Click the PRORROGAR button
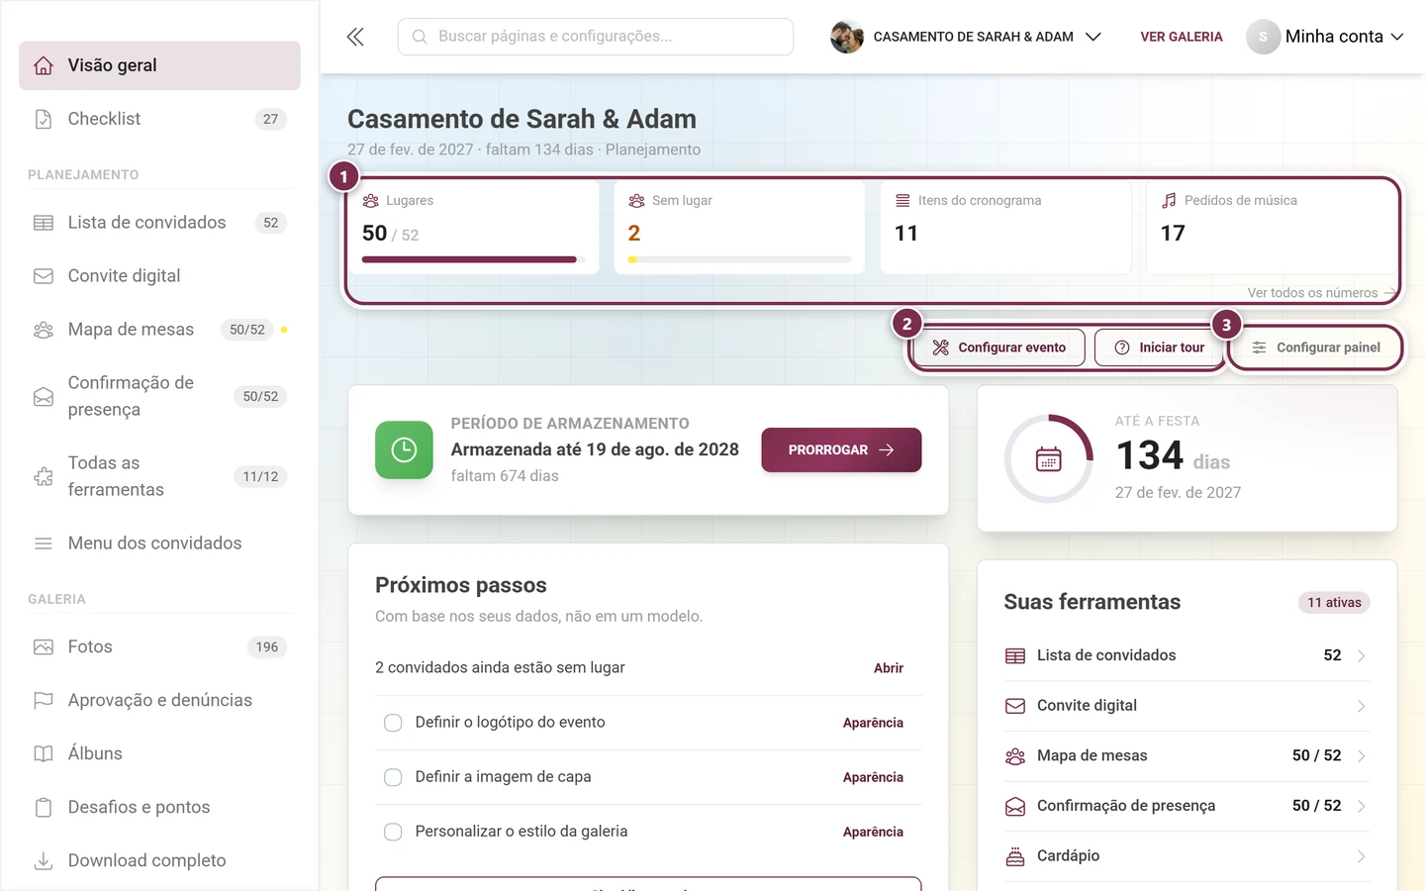Screen dimensions: 1425x891 pyautogui.click(x=841, y=449)
